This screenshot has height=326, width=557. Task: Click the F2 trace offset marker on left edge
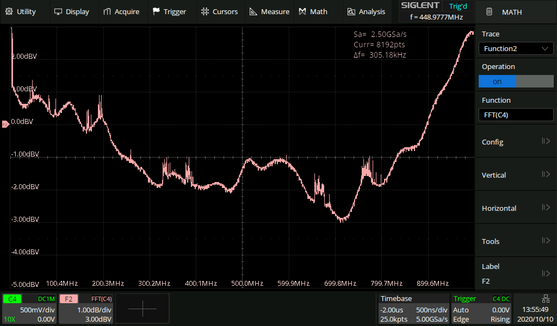[x=5, y=124]
